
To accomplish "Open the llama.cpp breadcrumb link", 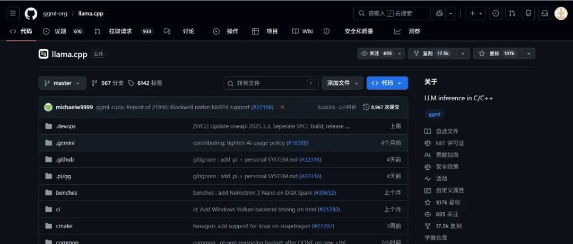I will pos(91,13).
